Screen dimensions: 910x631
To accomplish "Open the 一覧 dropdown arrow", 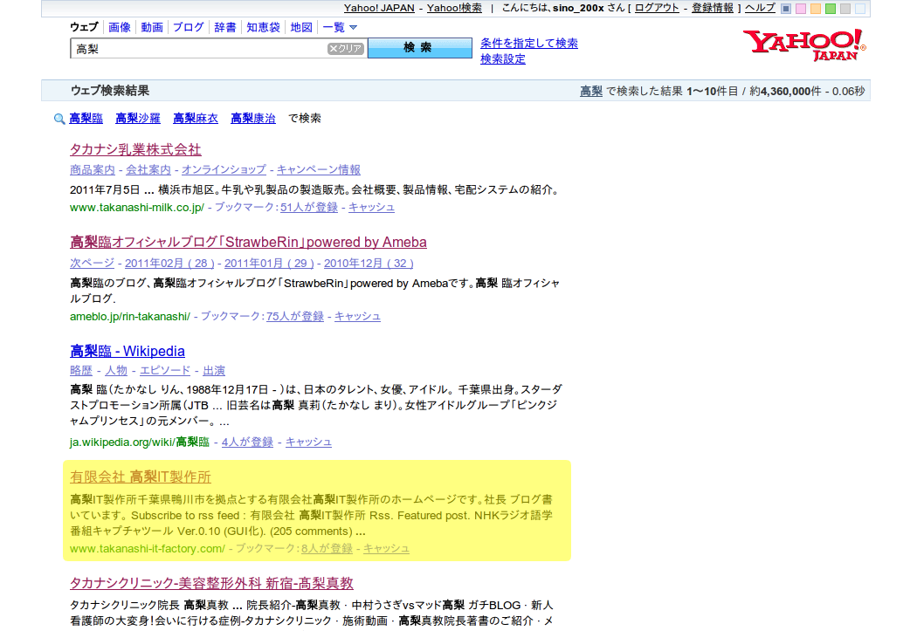I will coord(354,27).
